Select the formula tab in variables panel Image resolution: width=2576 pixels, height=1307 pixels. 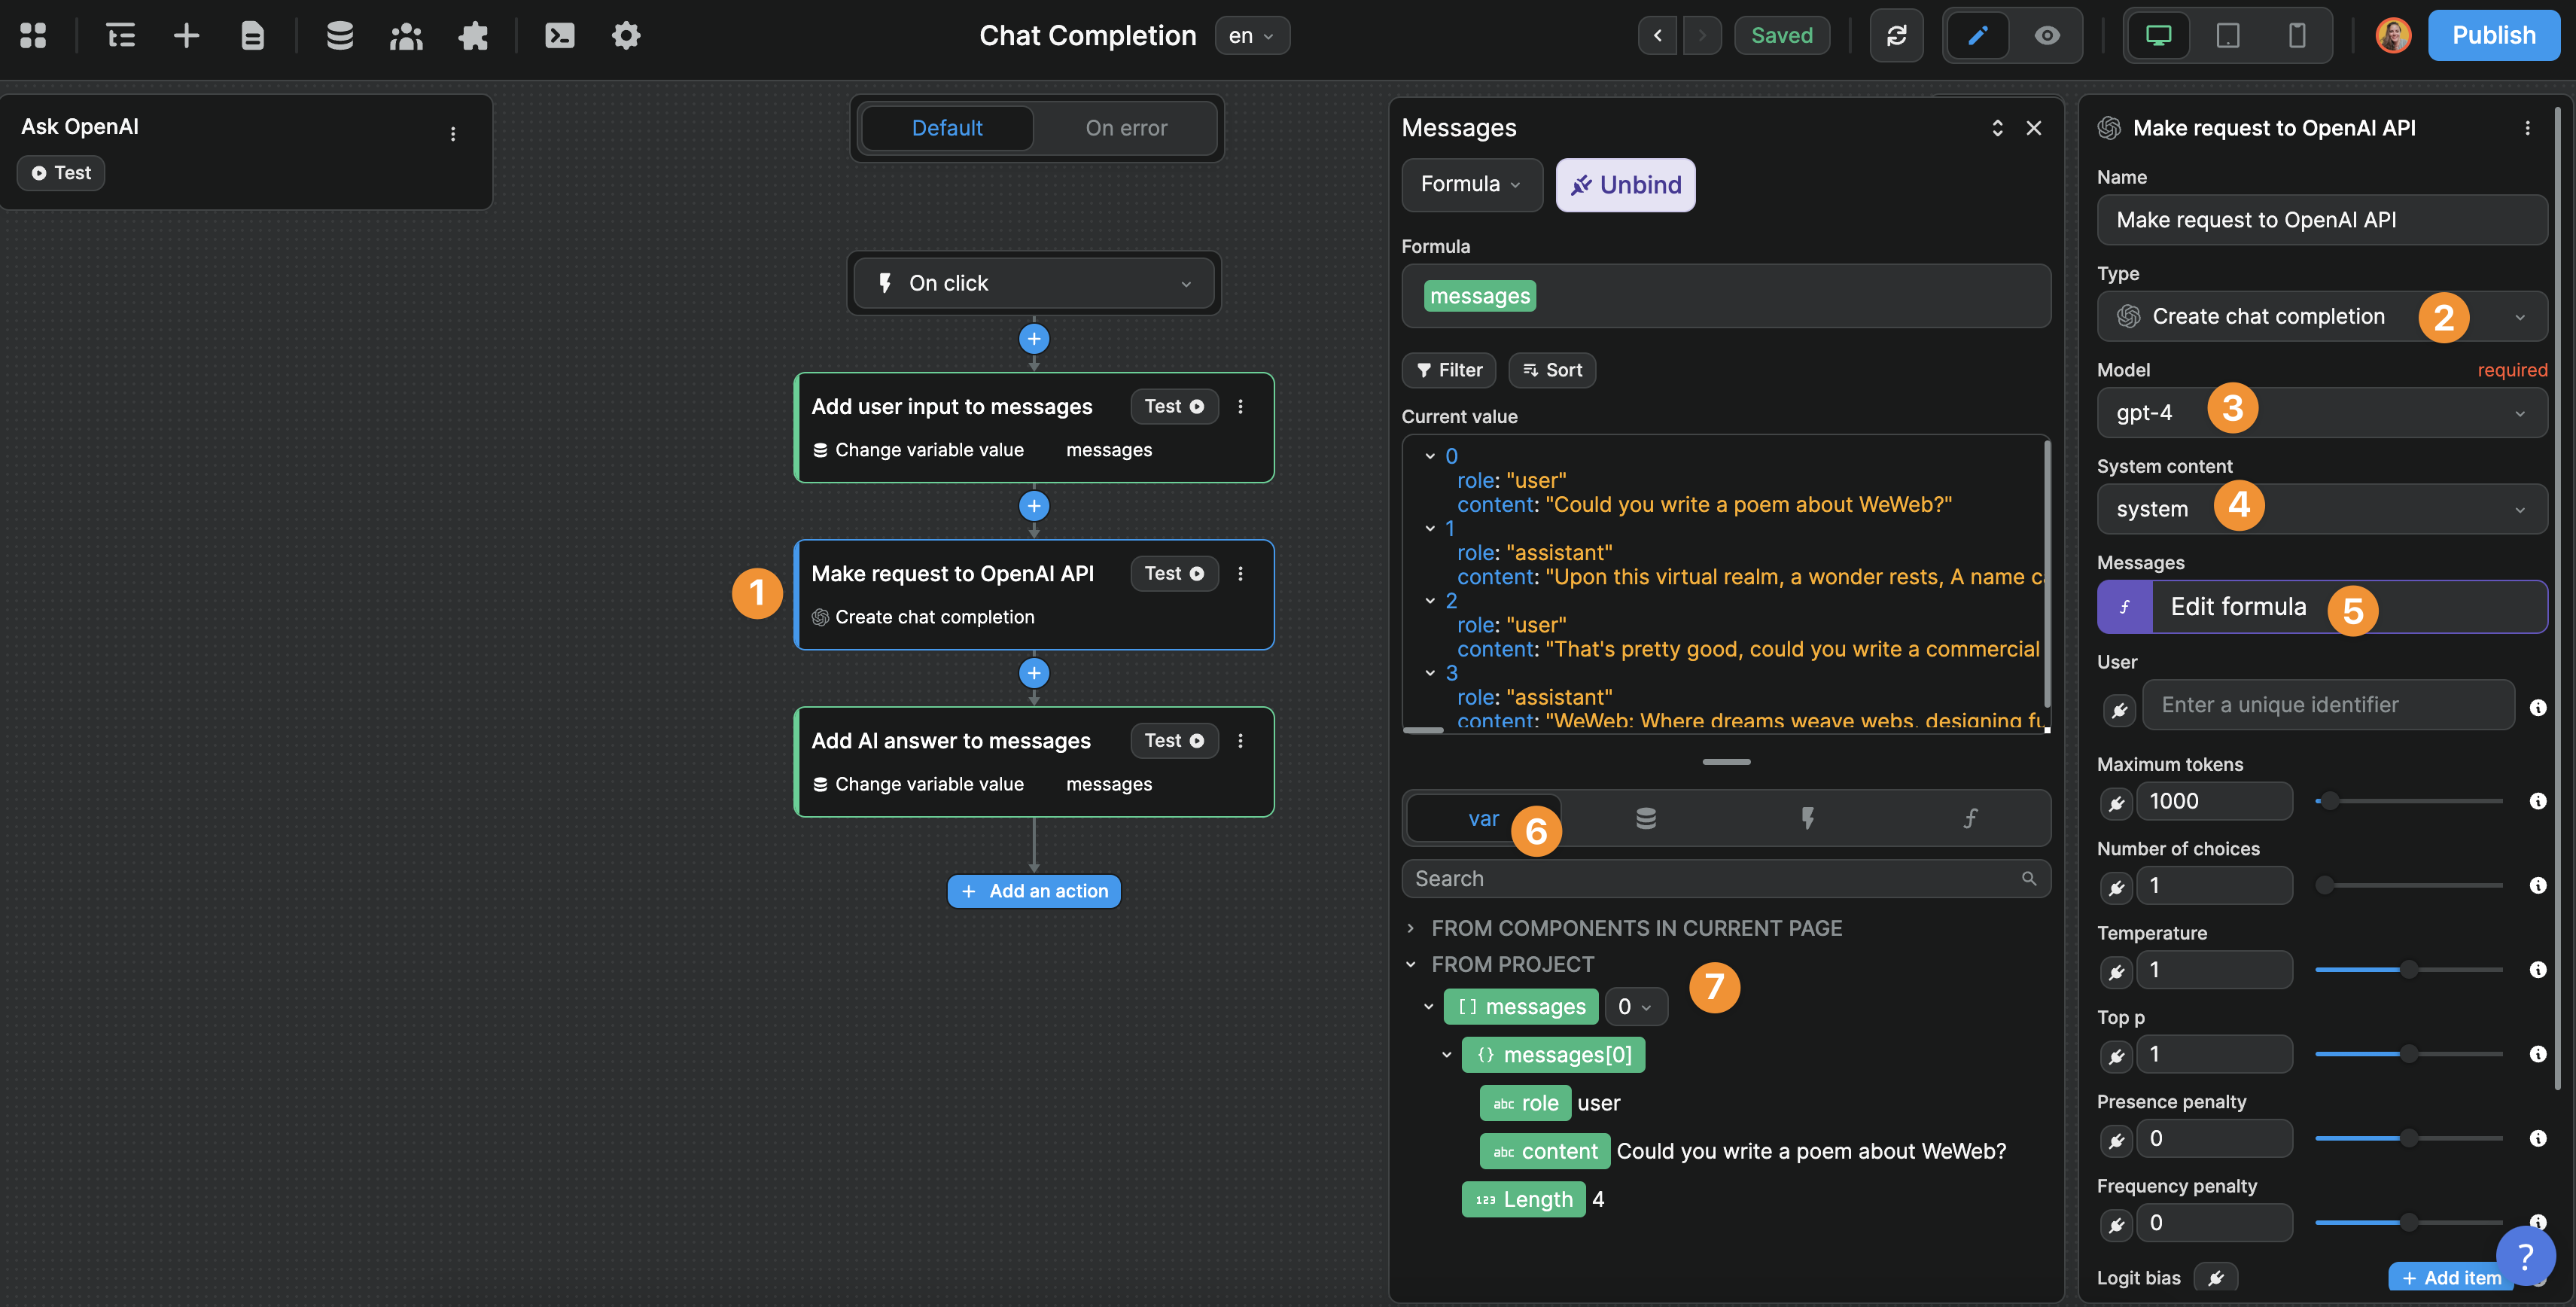pyautogui.click(x=1969, y=817)
